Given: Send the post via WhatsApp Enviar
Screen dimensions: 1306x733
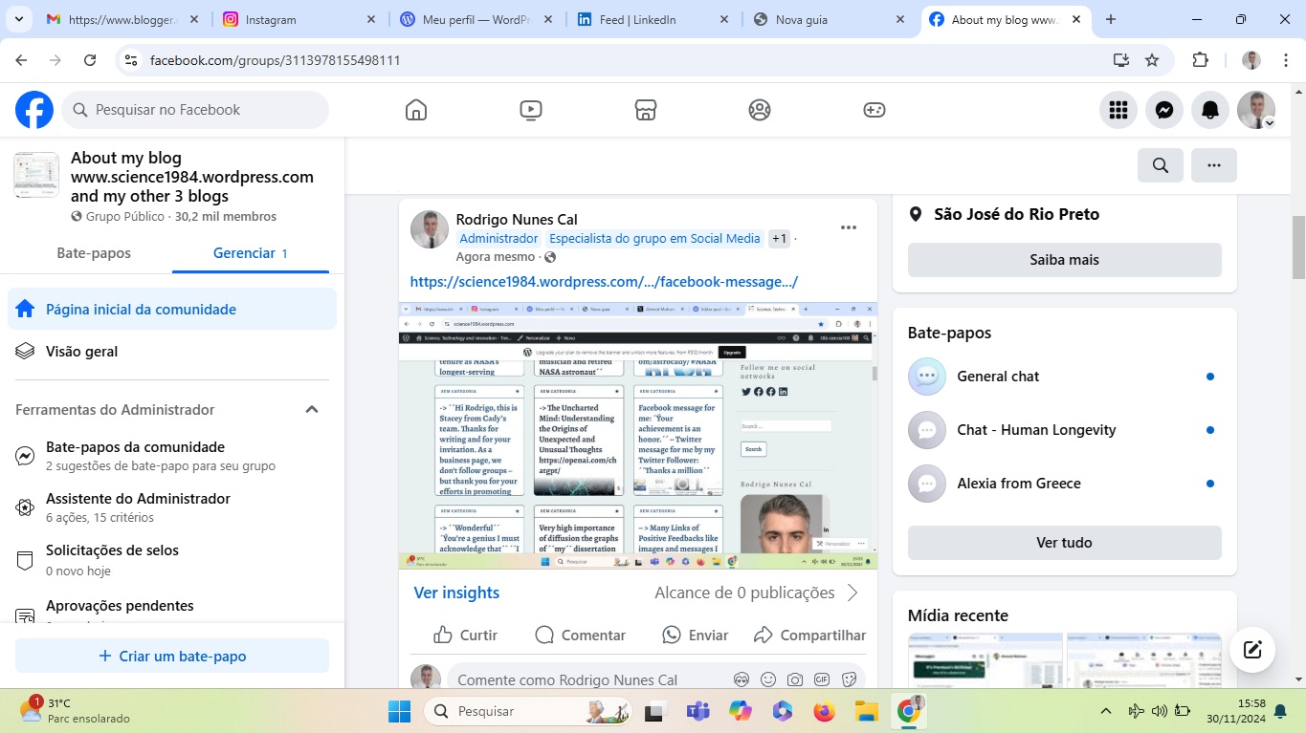Looking at the screenshot, I should coord(696,635).
